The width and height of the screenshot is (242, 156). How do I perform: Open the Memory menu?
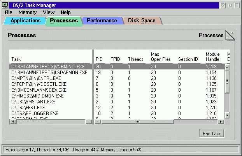tap(27, 12)
